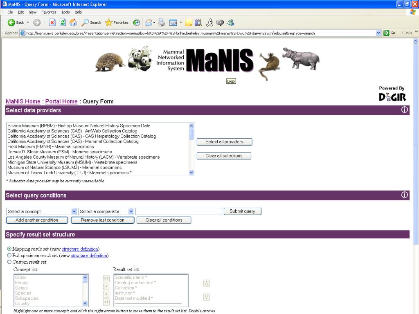Open the Edit menu
Screen dimensions: 419x314
point(21,12)
